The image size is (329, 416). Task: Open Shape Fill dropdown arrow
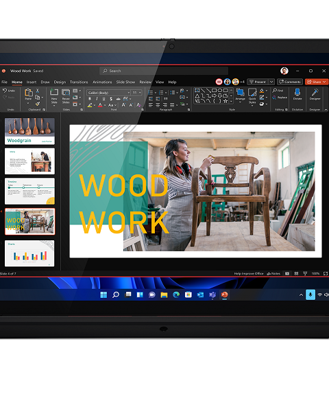(266, 91)
